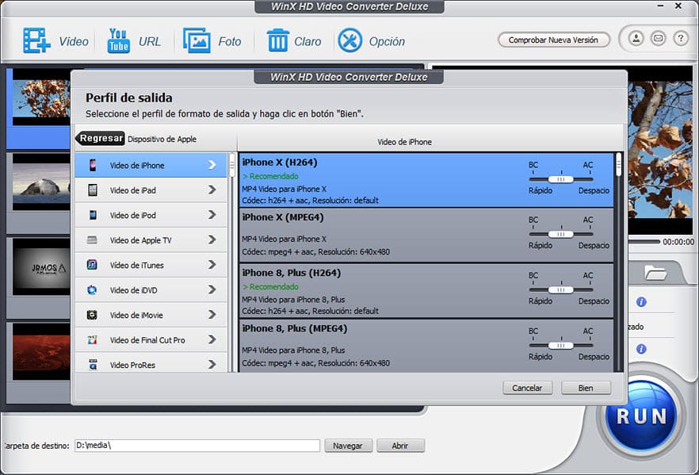
Task: Expand the Video de Final Cut Pro chevron
Action: tap(212, 340)
